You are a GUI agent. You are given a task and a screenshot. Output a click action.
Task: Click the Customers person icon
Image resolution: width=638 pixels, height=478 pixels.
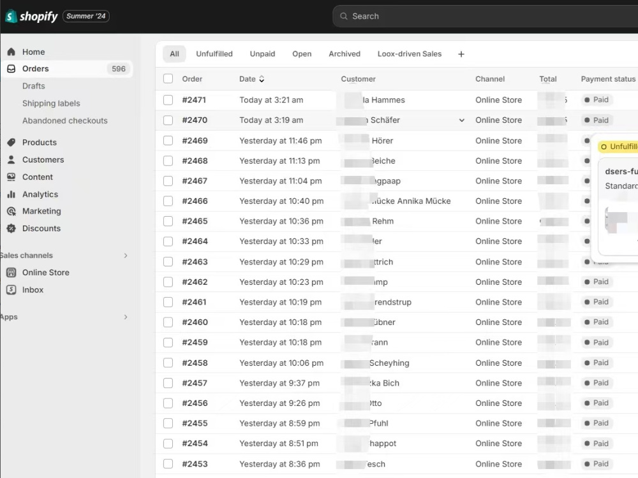tap(11, 160)
